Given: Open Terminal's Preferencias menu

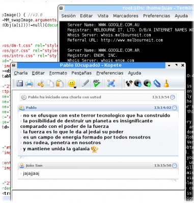Looking at the screenshot, I should click(156, 16).
